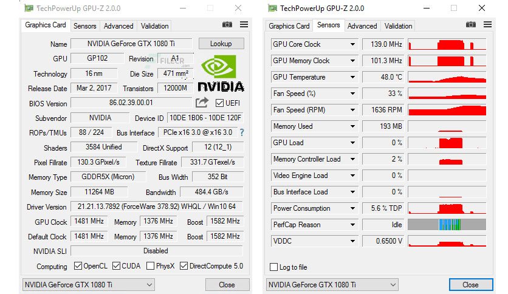Click the Fan Speed (RPM) graph
Viewport: 508px width, 294px height.
pos(447,110)
